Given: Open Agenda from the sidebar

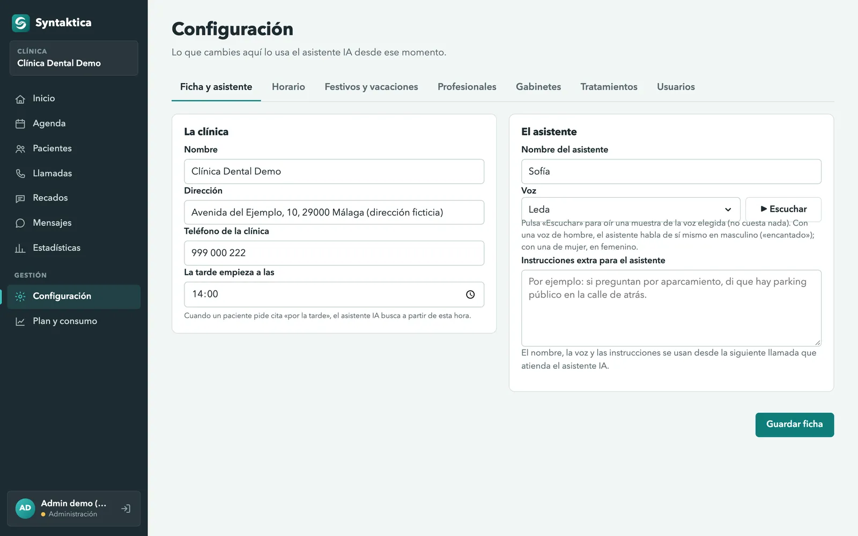Looking at the screenshot, I should pyautogui.click(x=74, y=124).
